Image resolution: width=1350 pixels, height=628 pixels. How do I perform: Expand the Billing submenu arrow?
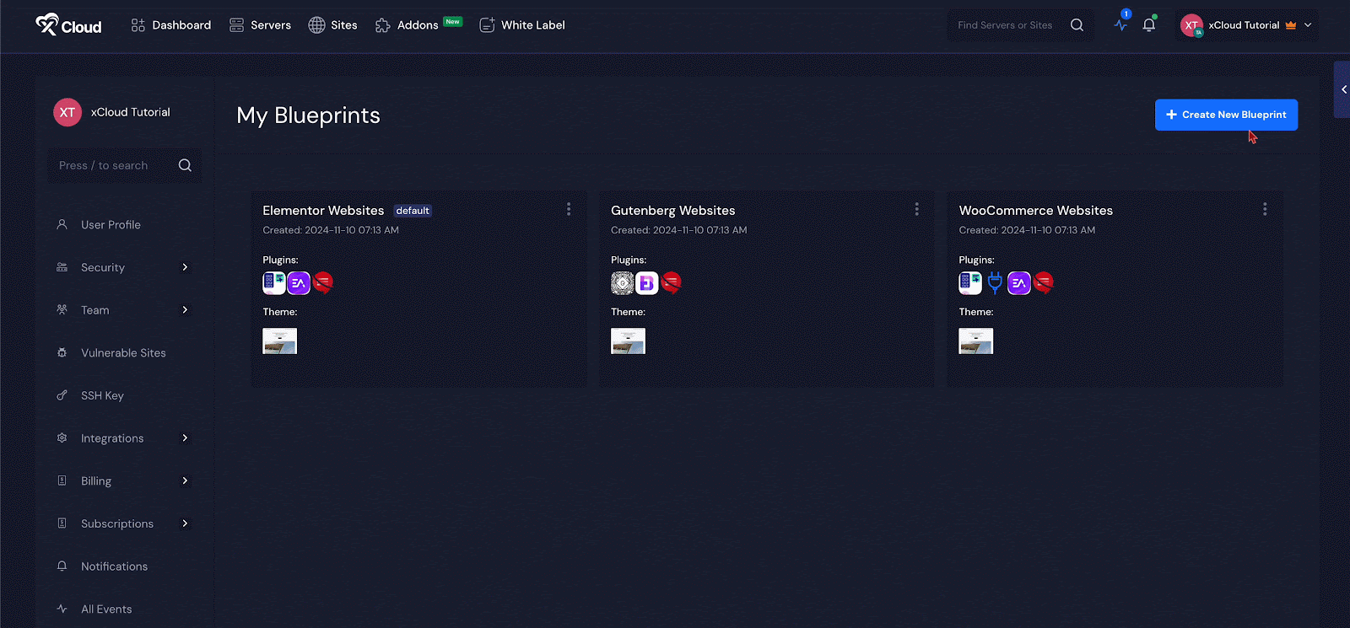click(x=185, y=481)
